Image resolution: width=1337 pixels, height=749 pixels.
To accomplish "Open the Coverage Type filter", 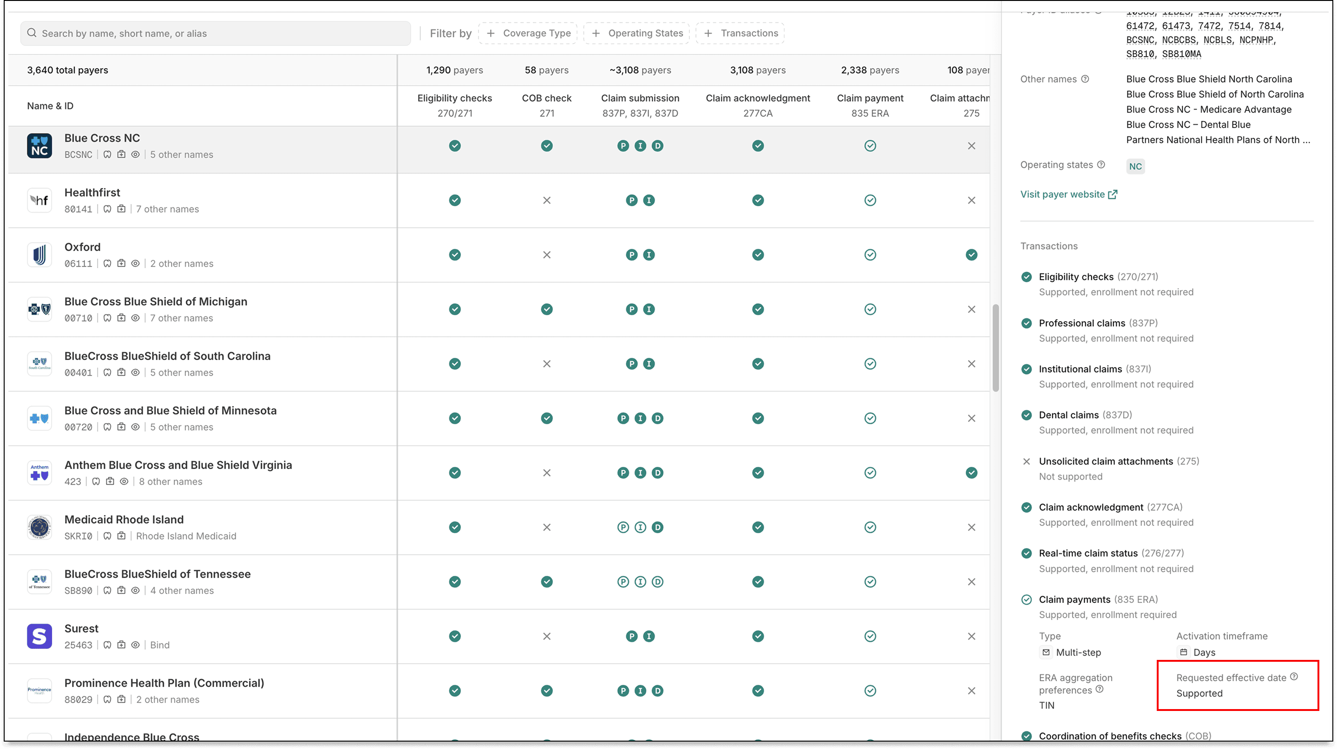I will click(x=527, y=32).
